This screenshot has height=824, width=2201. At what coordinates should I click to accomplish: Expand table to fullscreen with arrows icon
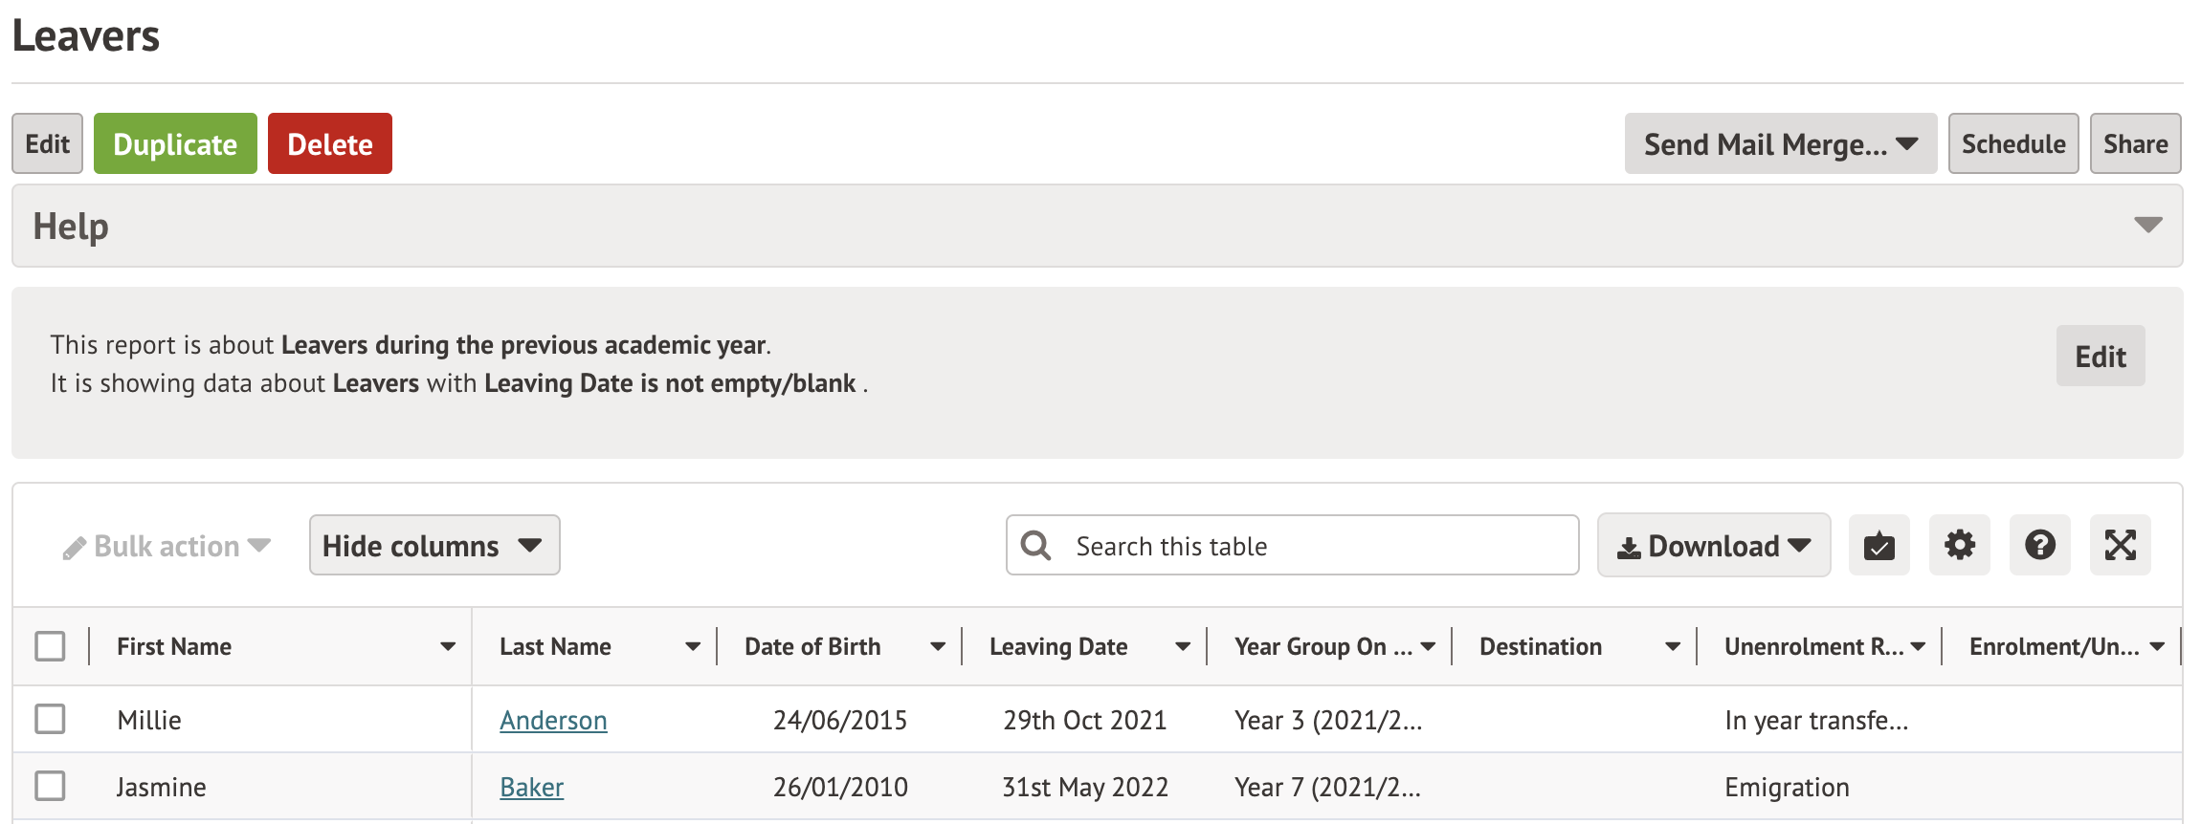click(x=2120, y=546)
